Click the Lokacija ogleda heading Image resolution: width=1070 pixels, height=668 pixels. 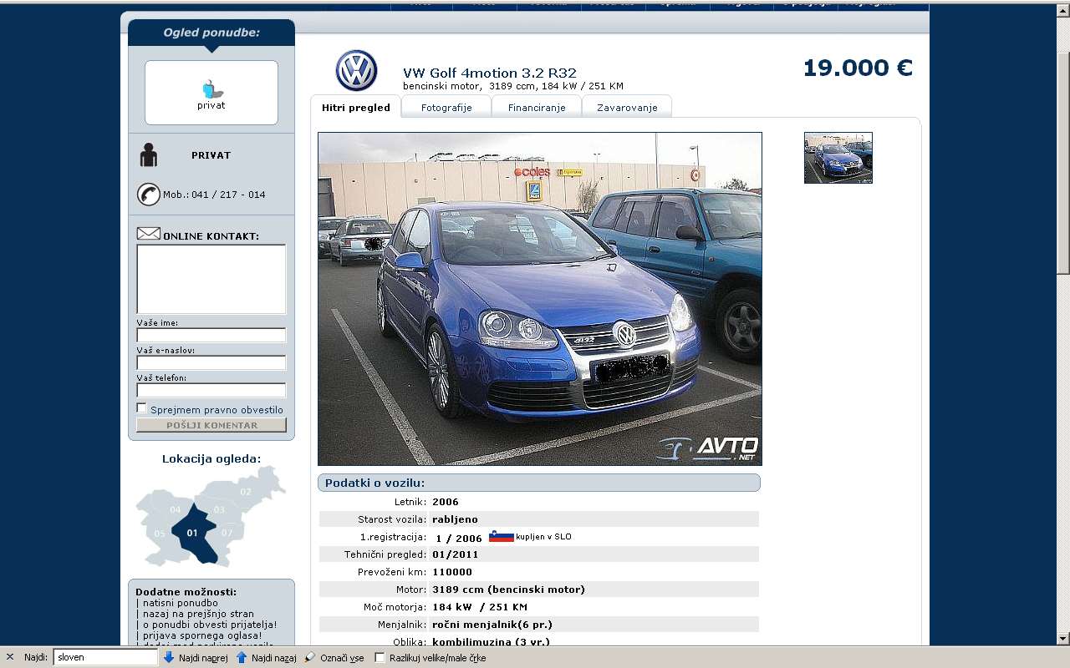[x=211, y=458]
